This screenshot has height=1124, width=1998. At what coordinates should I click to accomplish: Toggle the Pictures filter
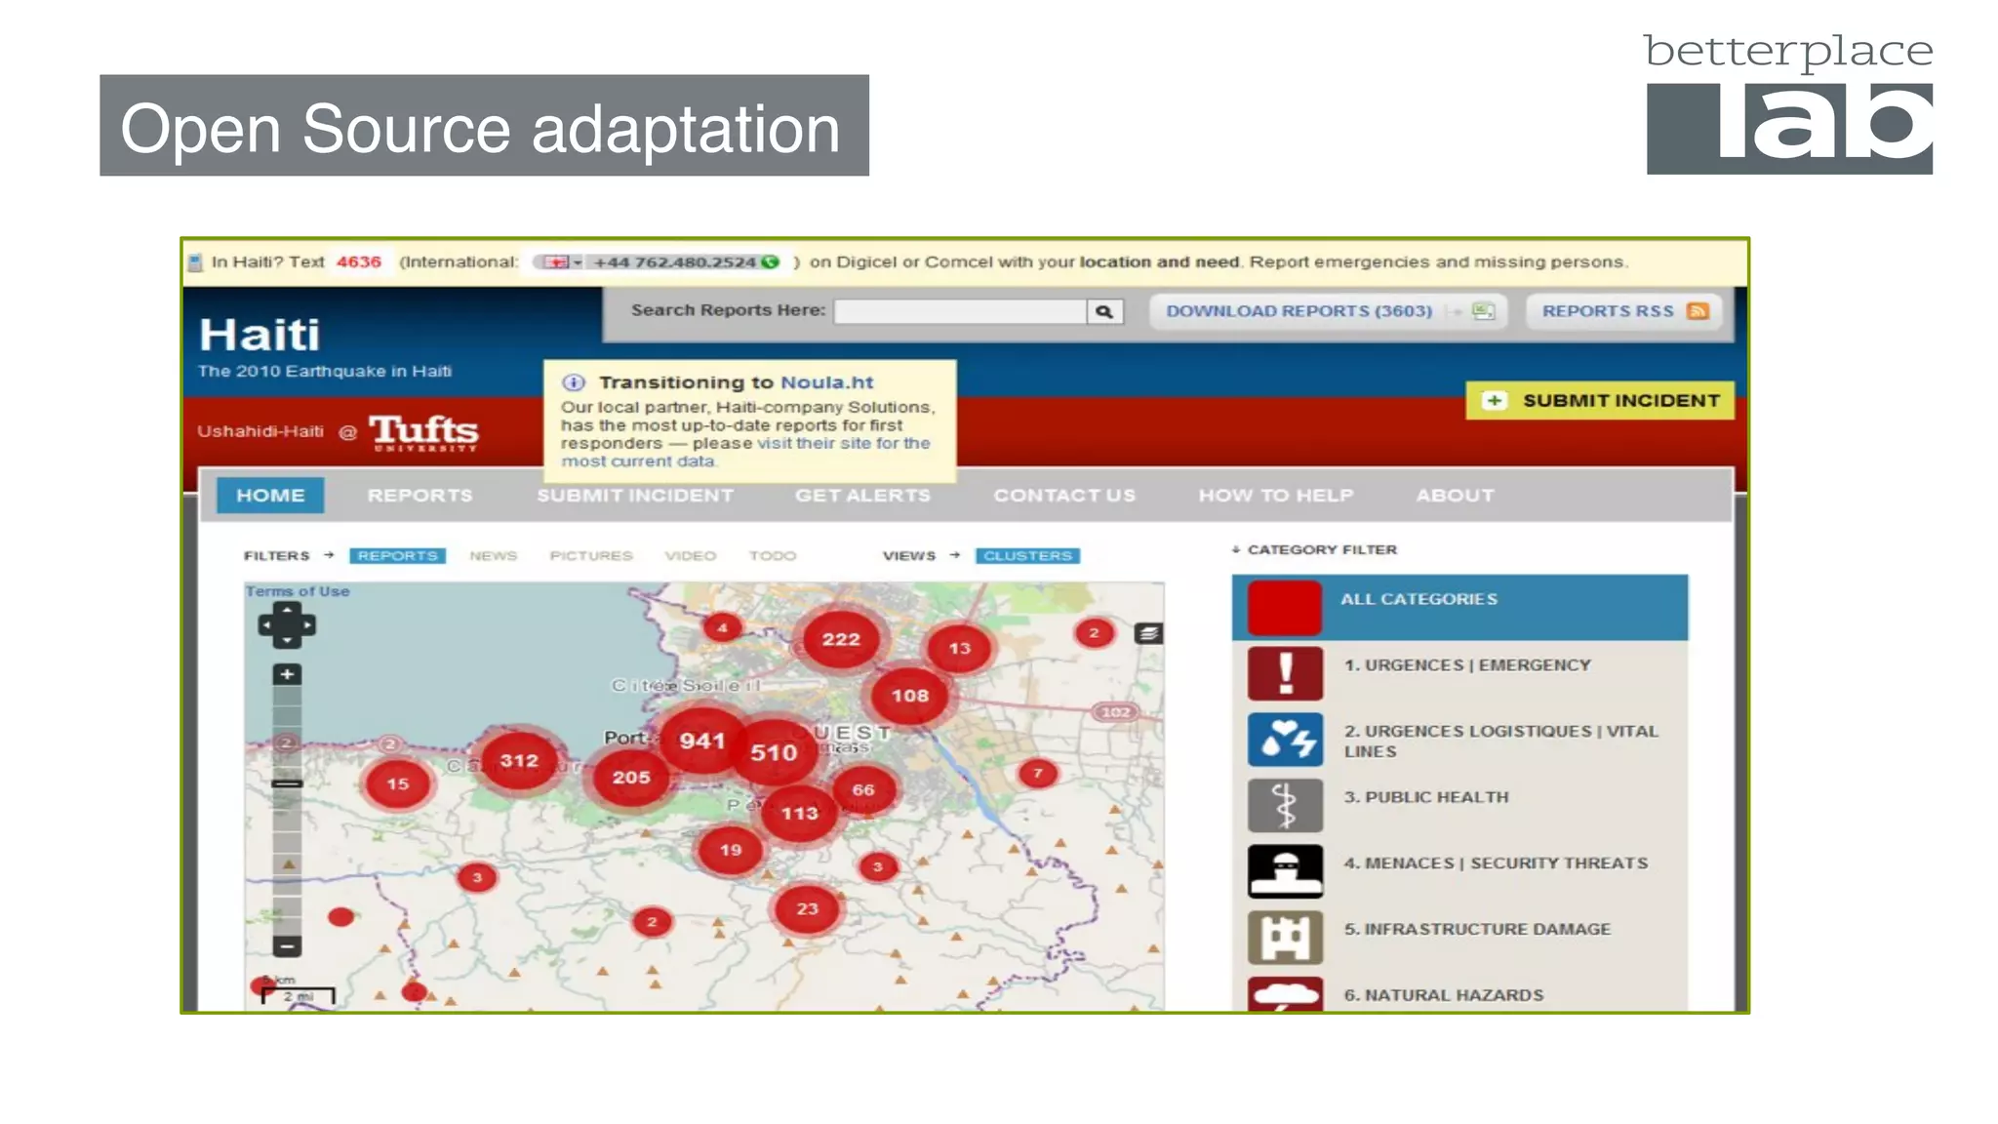coord(591,556)
